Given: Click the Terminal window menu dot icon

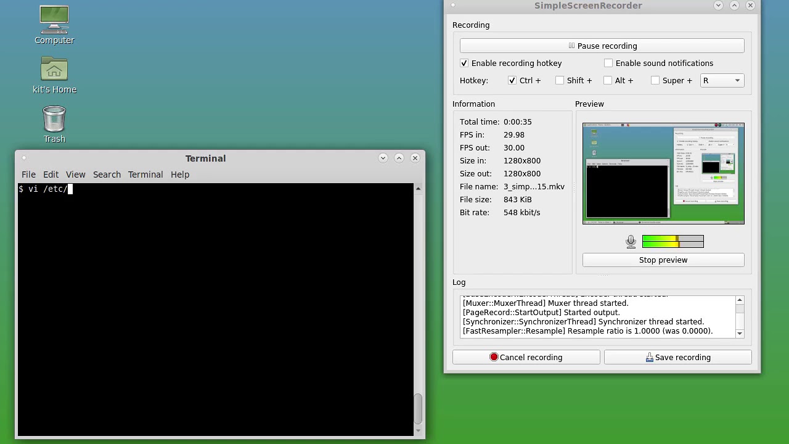Looking at the screenshot, I should pyautogui.click(x=24, y=158).
